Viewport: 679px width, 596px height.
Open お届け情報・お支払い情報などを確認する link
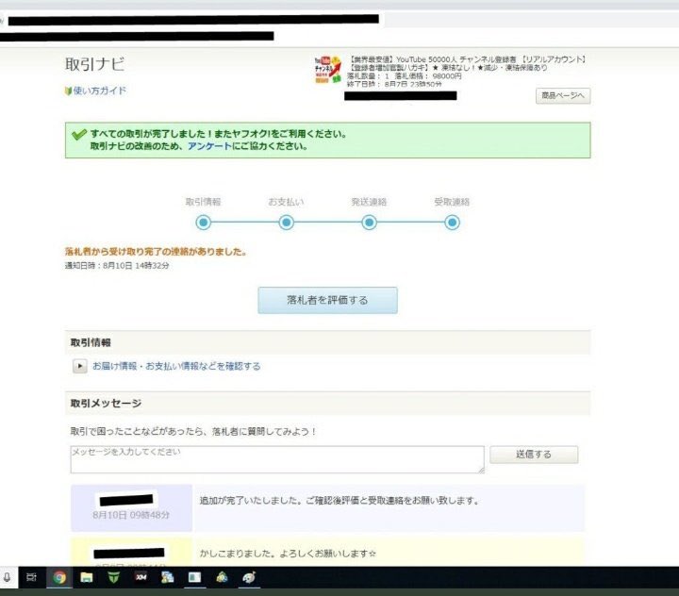(x=176, y=366)
